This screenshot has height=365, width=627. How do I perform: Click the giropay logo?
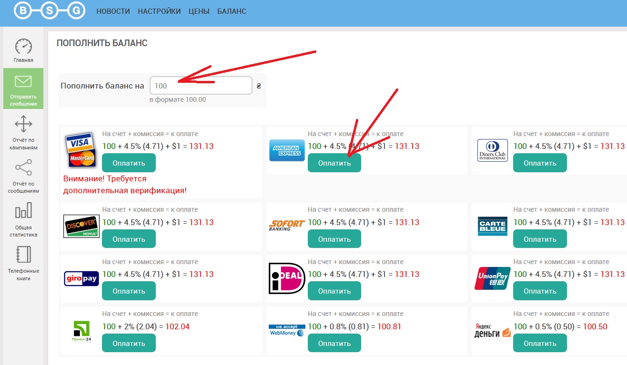(x=81, y=278)
